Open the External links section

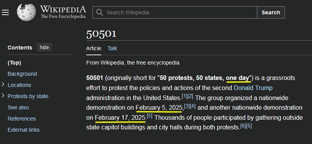click(x=23, y=130)
